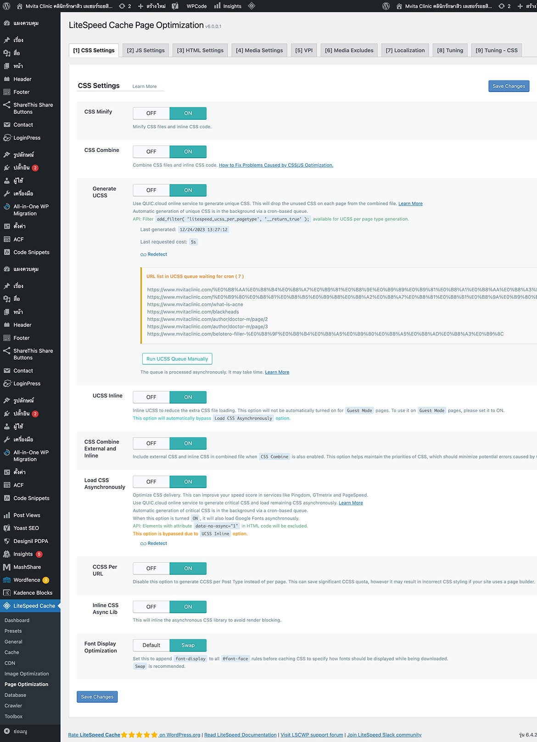Click the LiteSpeed diamond icon in admin bar
This screenshot has width=537, height=742.
[x=252, y=6]
